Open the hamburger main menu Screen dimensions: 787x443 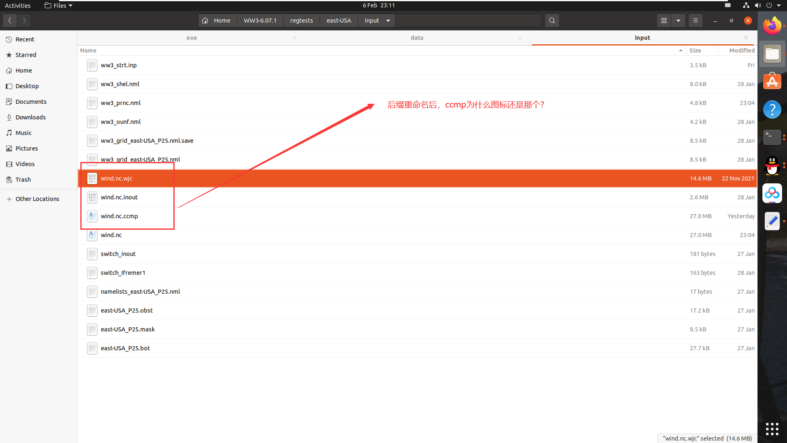[696, 21]
